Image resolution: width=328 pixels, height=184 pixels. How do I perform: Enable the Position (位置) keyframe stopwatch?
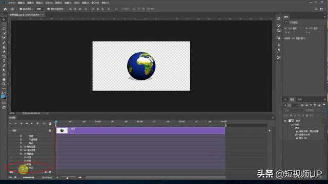(21, 136)
